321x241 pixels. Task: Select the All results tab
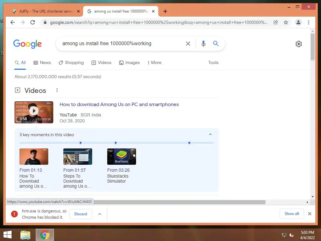(20, 63)
